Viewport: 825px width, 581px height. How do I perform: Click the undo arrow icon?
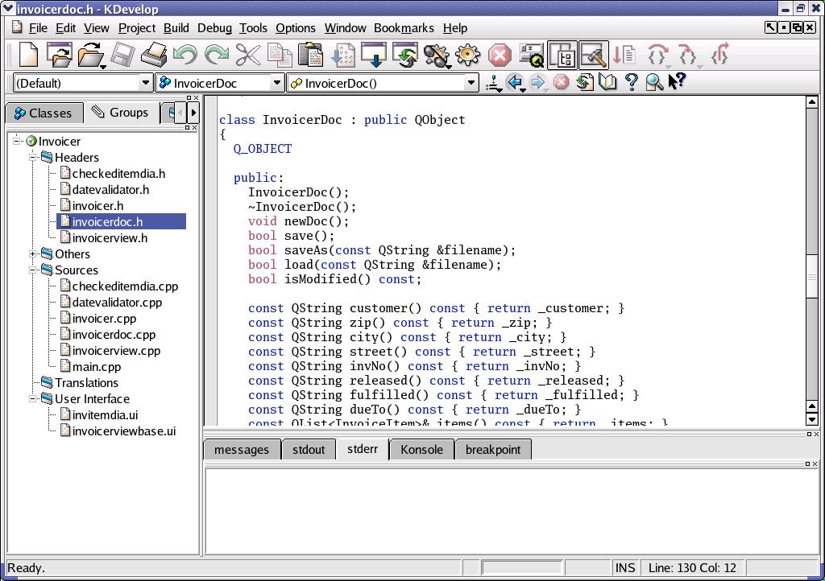[x=185, y=55]
